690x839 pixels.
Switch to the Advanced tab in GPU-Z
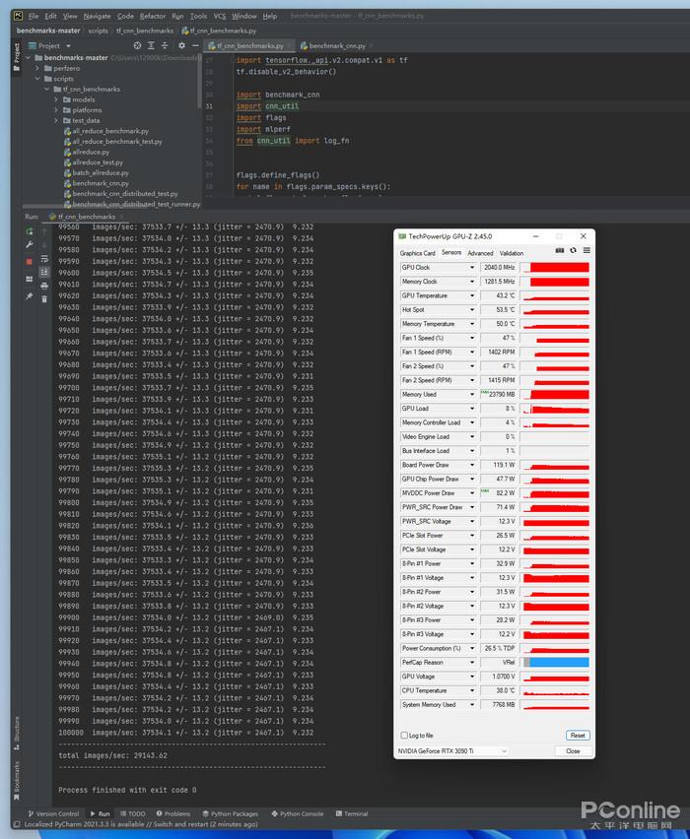(x=480, y=253)
